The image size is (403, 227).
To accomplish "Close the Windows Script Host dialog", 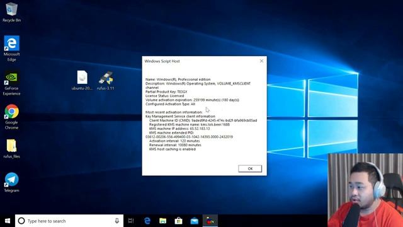I will [261, 61].
